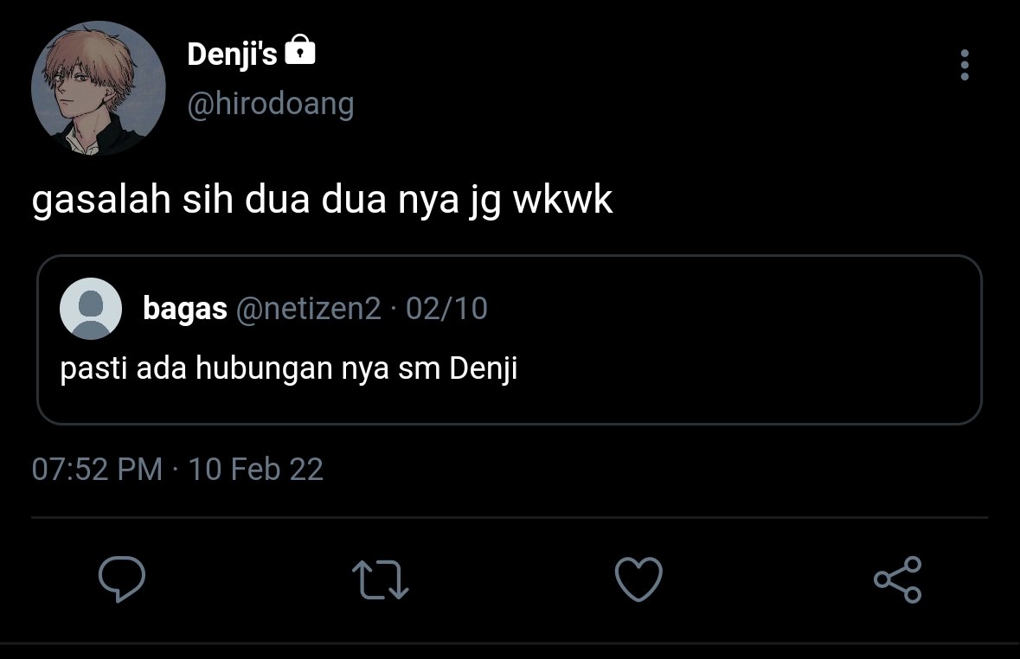Open the @netizen2 handle in quote
The height and width of the screenshot is (659, 1020).
(x=308, y=309)
